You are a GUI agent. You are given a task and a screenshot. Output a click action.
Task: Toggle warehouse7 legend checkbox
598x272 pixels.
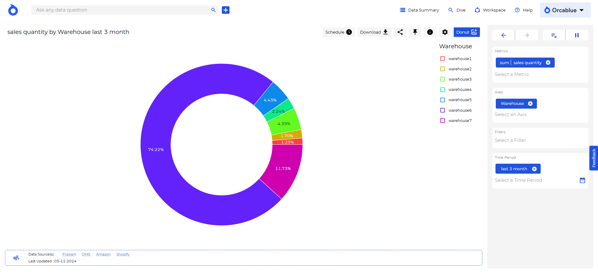pos(443,120)
